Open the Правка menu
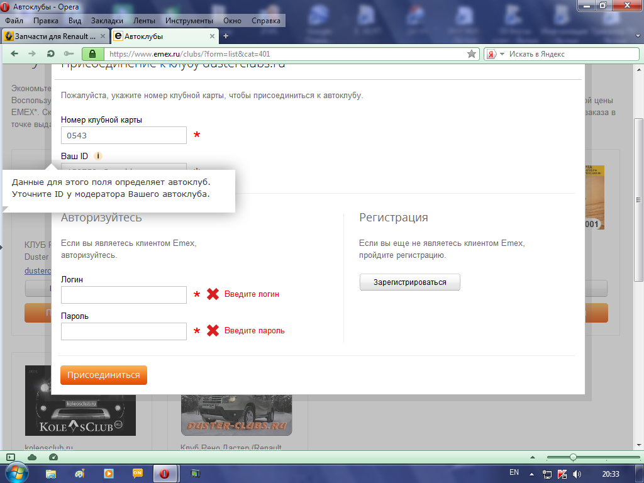The image size is (644, 483). point(45,21)
